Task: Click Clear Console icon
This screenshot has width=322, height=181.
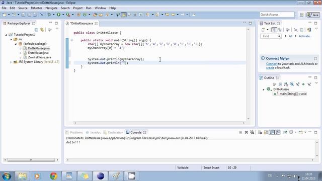Action: 260,132
